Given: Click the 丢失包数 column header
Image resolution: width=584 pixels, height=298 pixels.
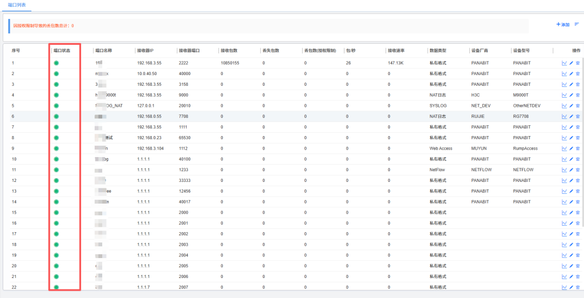Looking at the screenshot, I should click(271, 51).
